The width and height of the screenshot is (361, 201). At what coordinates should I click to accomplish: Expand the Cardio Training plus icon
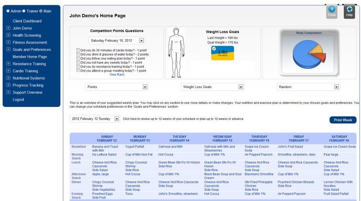click(x=8, y=71)
